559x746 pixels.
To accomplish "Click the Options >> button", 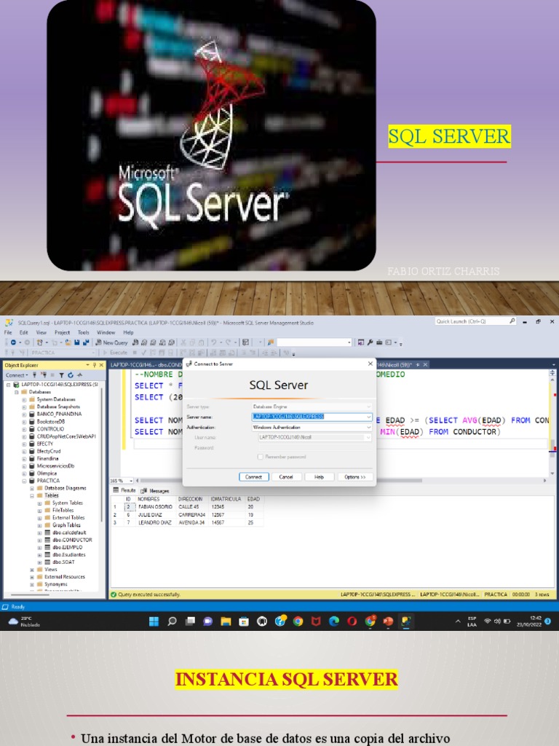I will pyautogui.click(x=356, y=476).
